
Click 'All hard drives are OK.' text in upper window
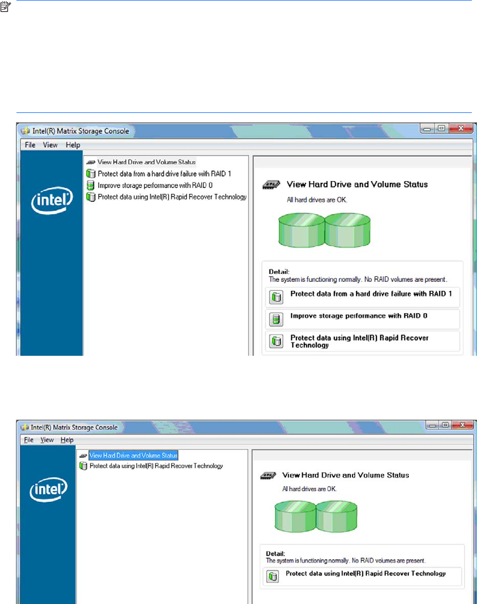317,200
